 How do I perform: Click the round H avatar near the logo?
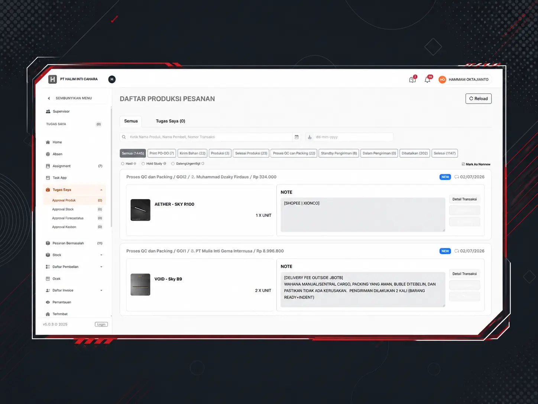click(112, 79)
